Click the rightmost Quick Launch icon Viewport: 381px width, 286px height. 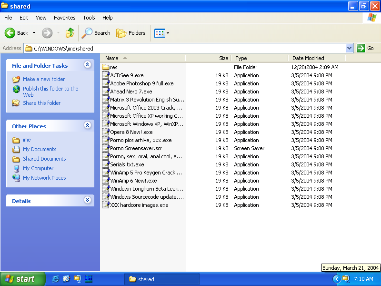pyautogui.click(x=89, y=279)
